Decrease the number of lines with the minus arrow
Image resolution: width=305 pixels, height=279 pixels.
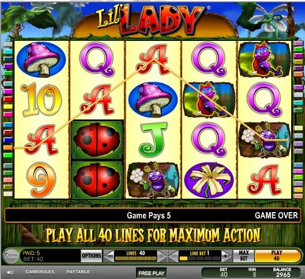(109, 256)
